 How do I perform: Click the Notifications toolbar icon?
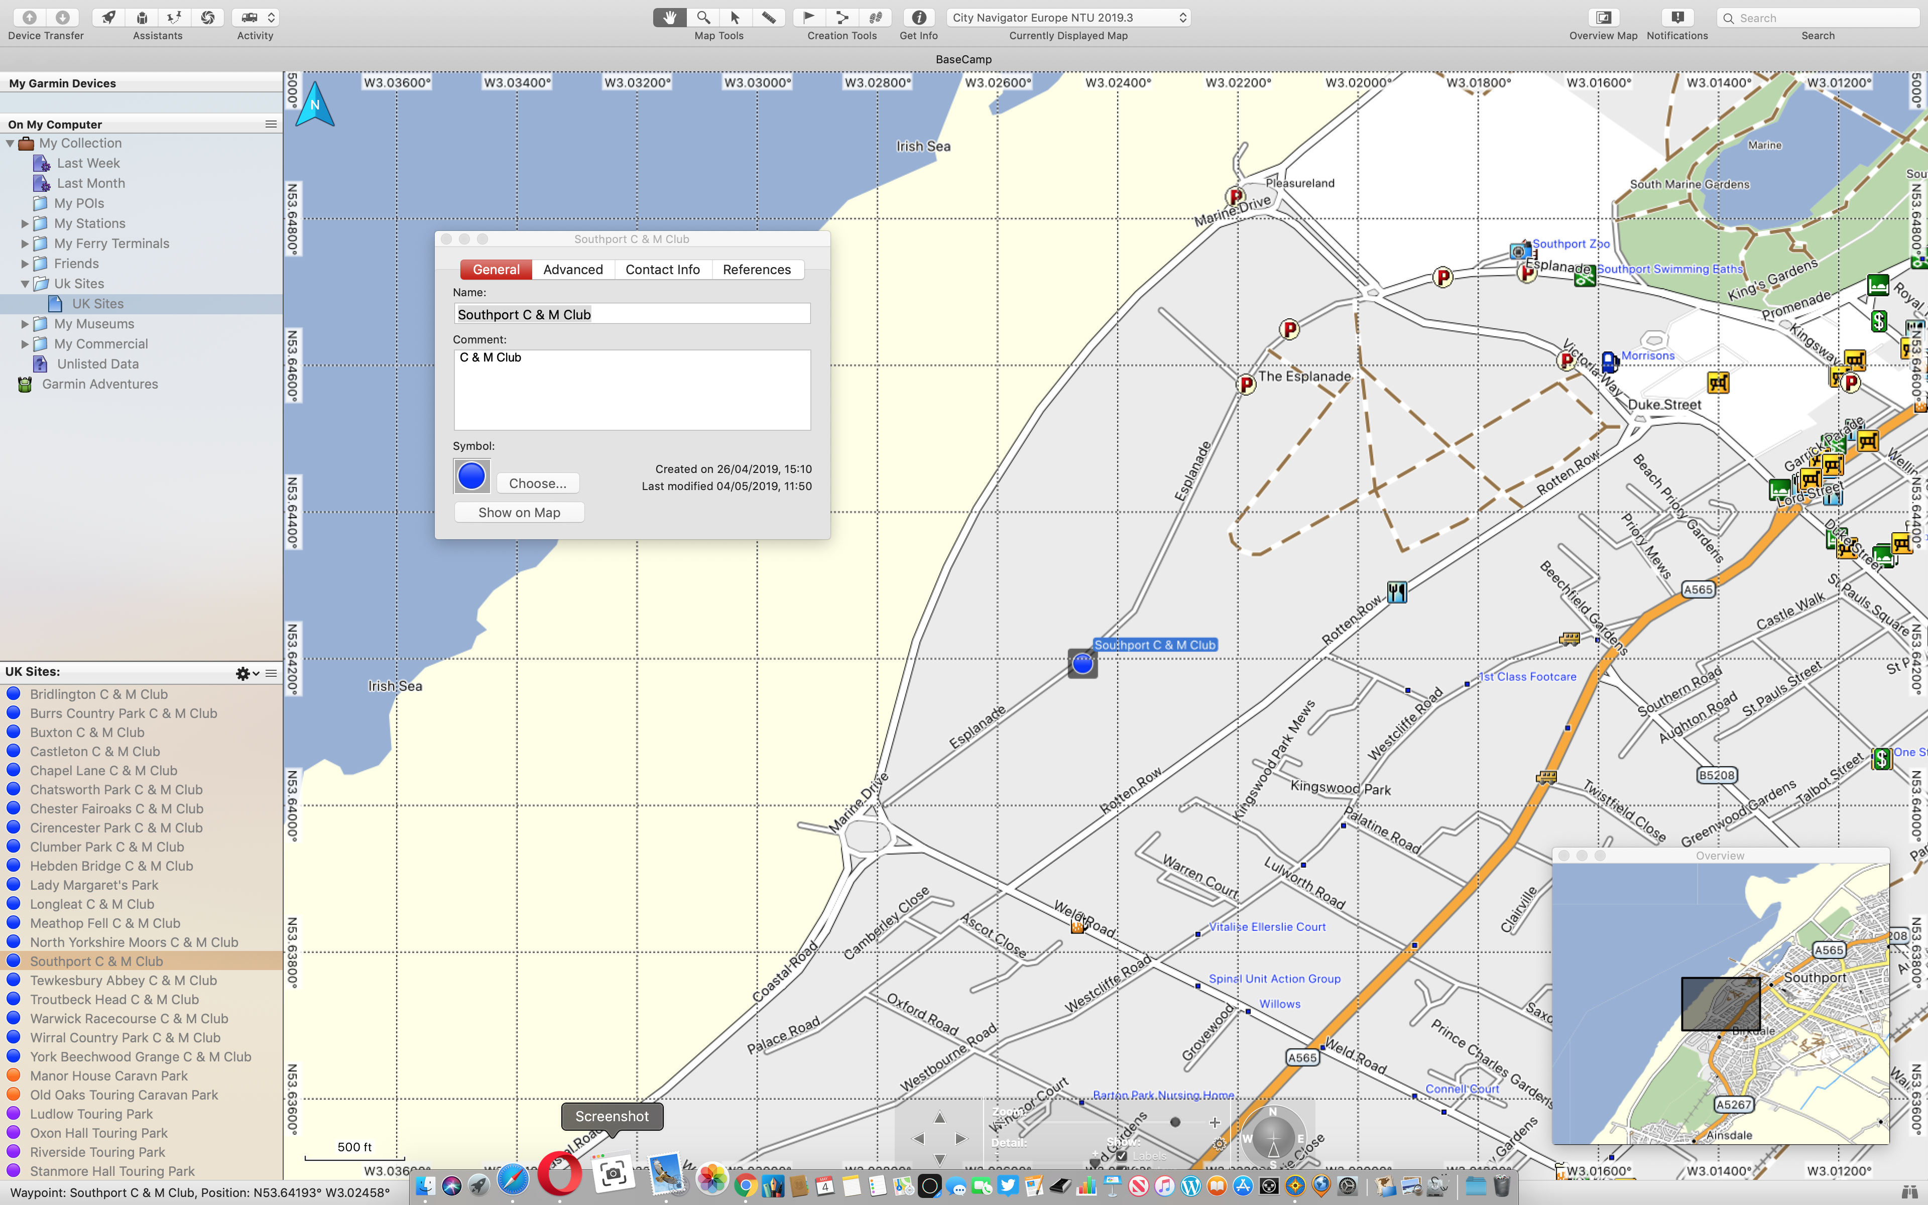(1677, 17)
